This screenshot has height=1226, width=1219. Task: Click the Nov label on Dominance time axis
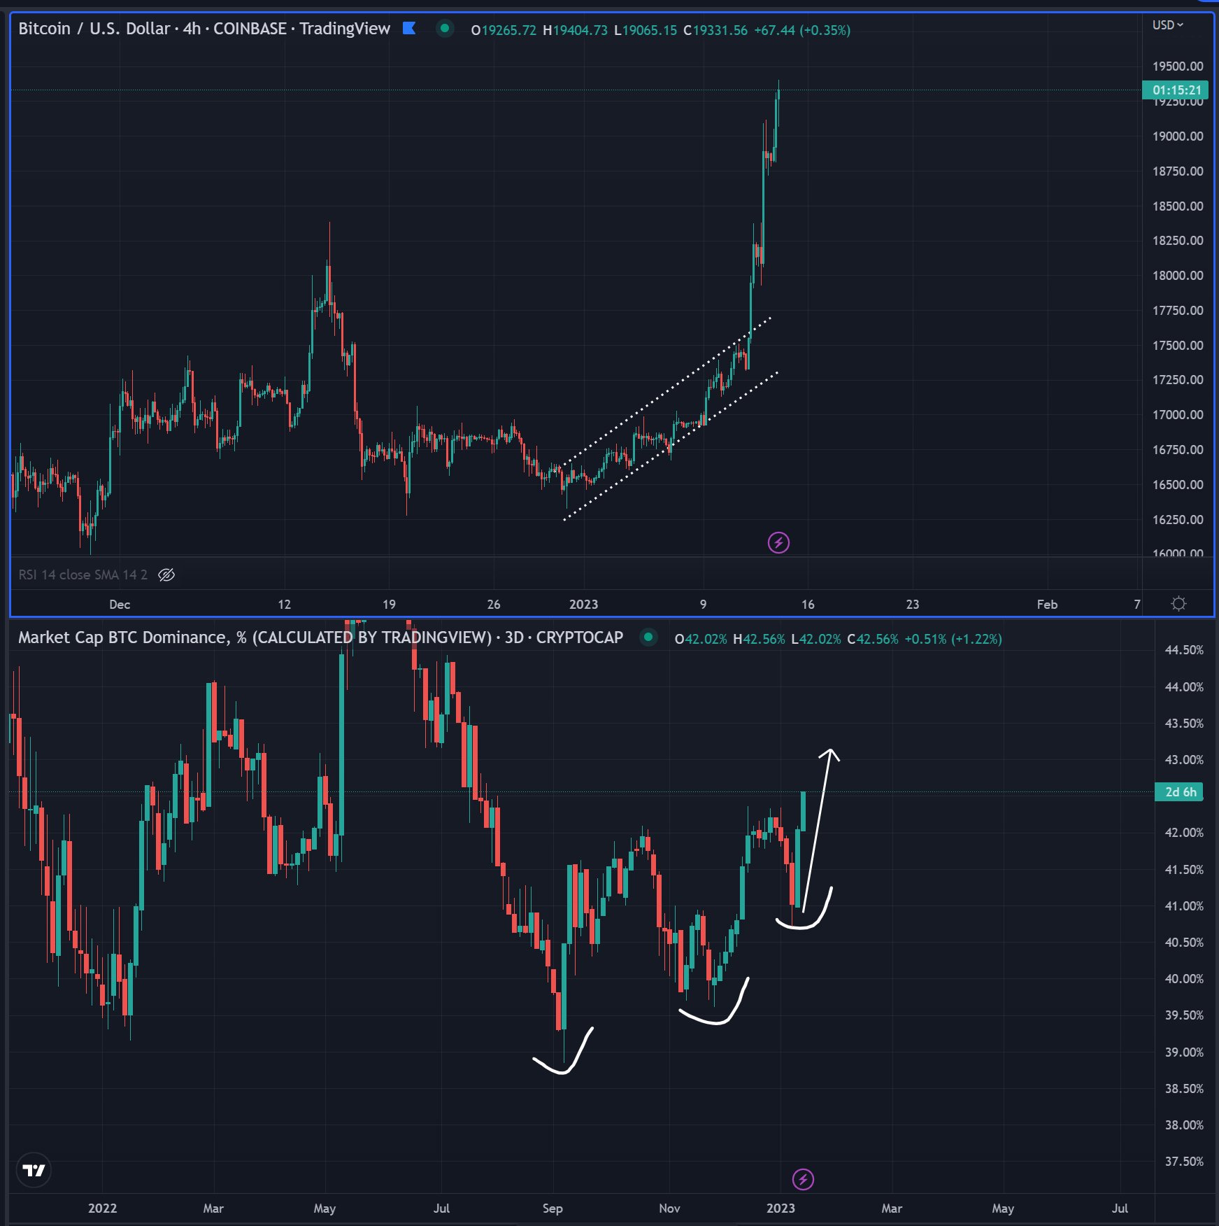[x=669, y=1209]
